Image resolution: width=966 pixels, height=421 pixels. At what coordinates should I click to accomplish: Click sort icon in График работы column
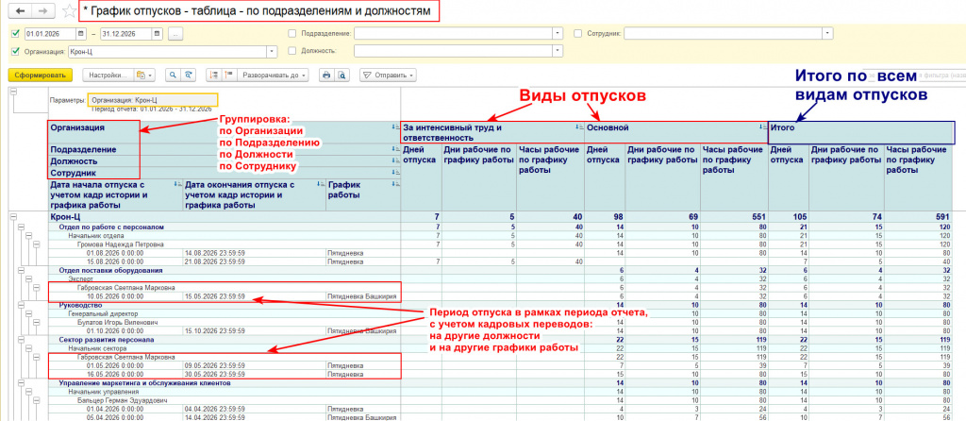pyautogui.click(x=395, y=184)
